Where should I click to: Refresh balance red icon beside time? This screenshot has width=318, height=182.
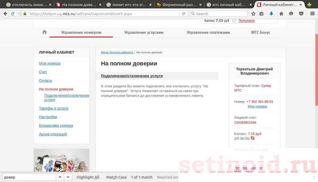pyautogui.click(x=252, y=138)
